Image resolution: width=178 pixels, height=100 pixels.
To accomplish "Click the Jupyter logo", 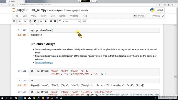I will click(x=21, y=10).
